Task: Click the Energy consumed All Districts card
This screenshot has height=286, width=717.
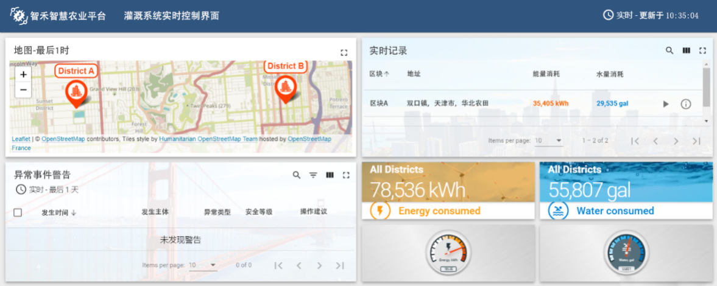Action: [x=448, y=190]
